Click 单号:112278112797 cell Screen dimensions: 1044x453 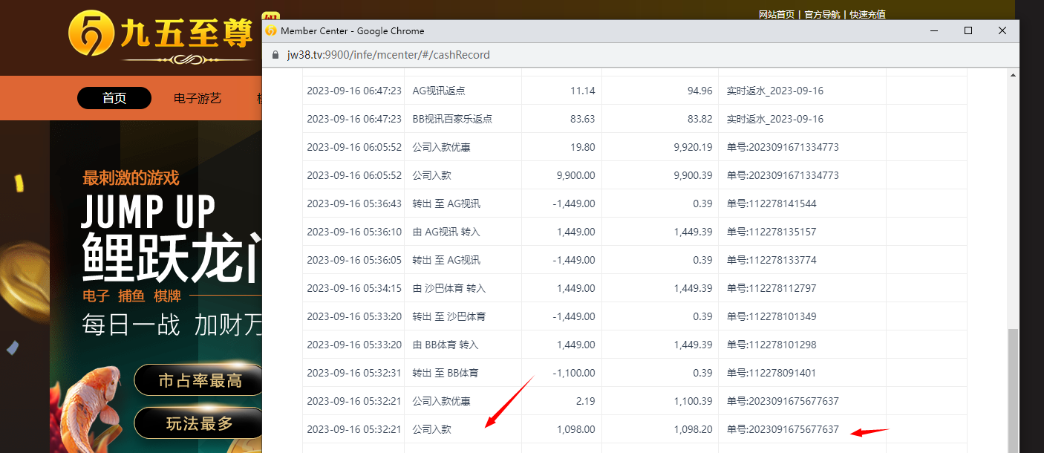point(802,288)
